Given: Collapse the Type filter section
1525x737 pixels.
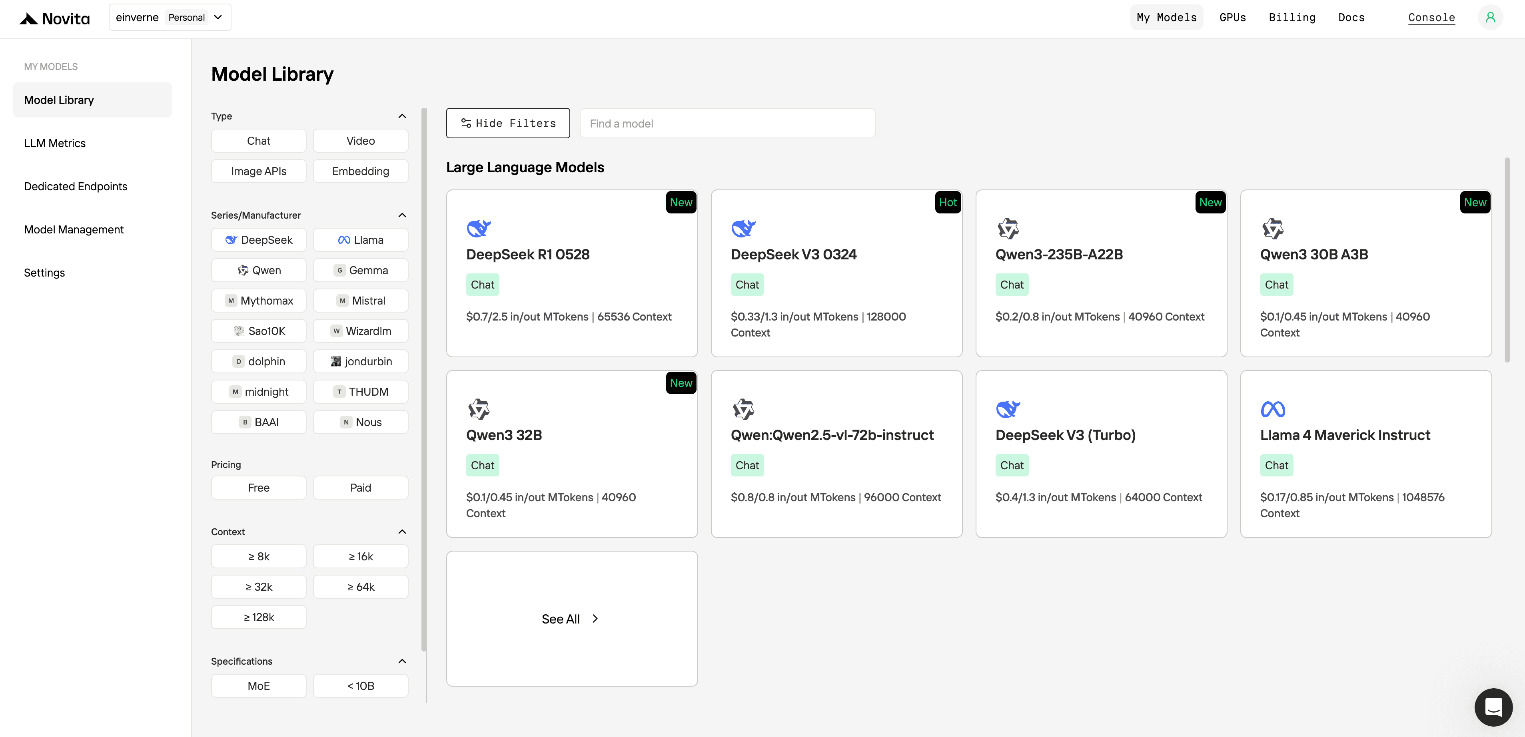Looking at the screenshot, I should (x=402, y=116).
